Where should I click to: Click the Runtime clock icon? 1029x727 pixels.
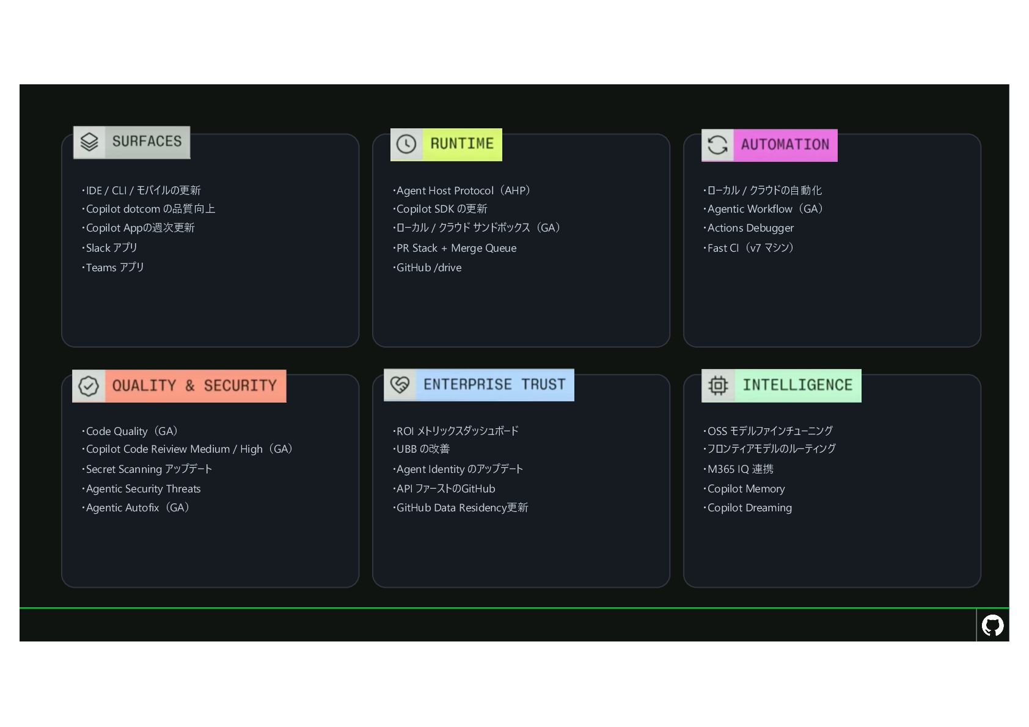[x=406, y=144]
